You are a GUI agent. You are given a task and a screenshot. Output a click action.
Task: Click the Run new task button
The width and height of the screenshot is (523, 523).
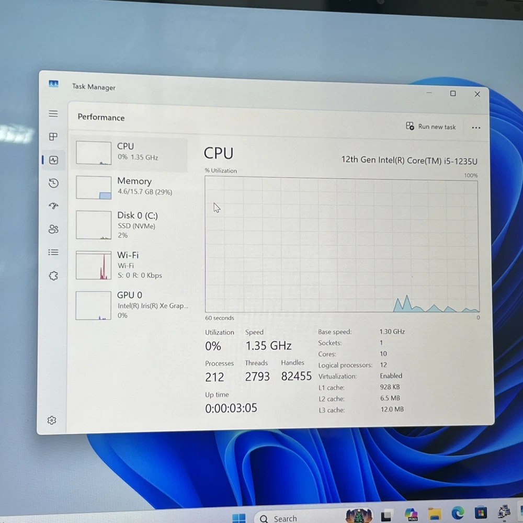pyautogui.click(x=431, y=127)
